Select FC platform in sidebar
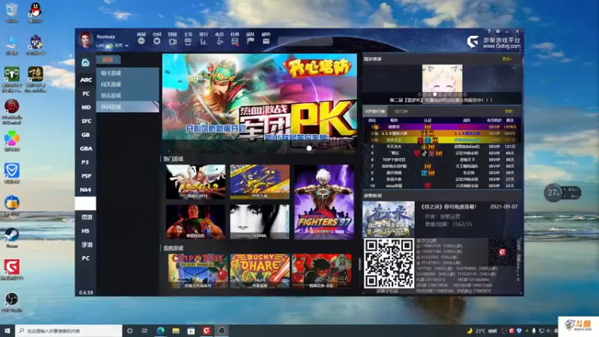The width and height of the screenshot is (599, 337). (86, 94)
